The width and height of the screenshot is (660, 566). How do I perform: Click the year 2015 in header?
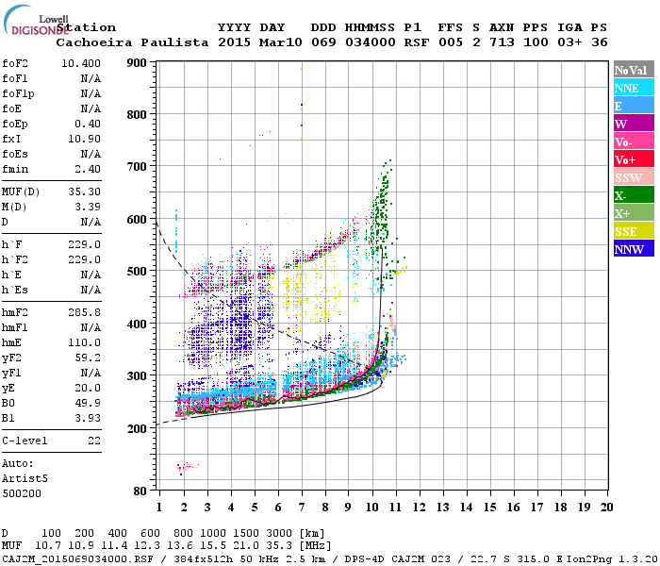click(234, 42)
